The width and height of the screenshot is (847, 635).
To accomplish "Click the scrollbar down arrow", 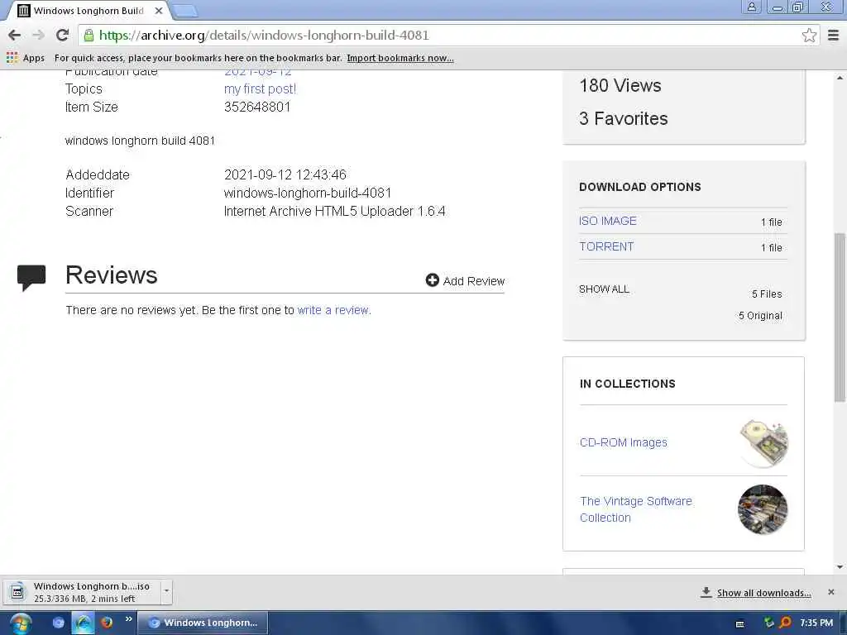I will click(x=840, y=567).
